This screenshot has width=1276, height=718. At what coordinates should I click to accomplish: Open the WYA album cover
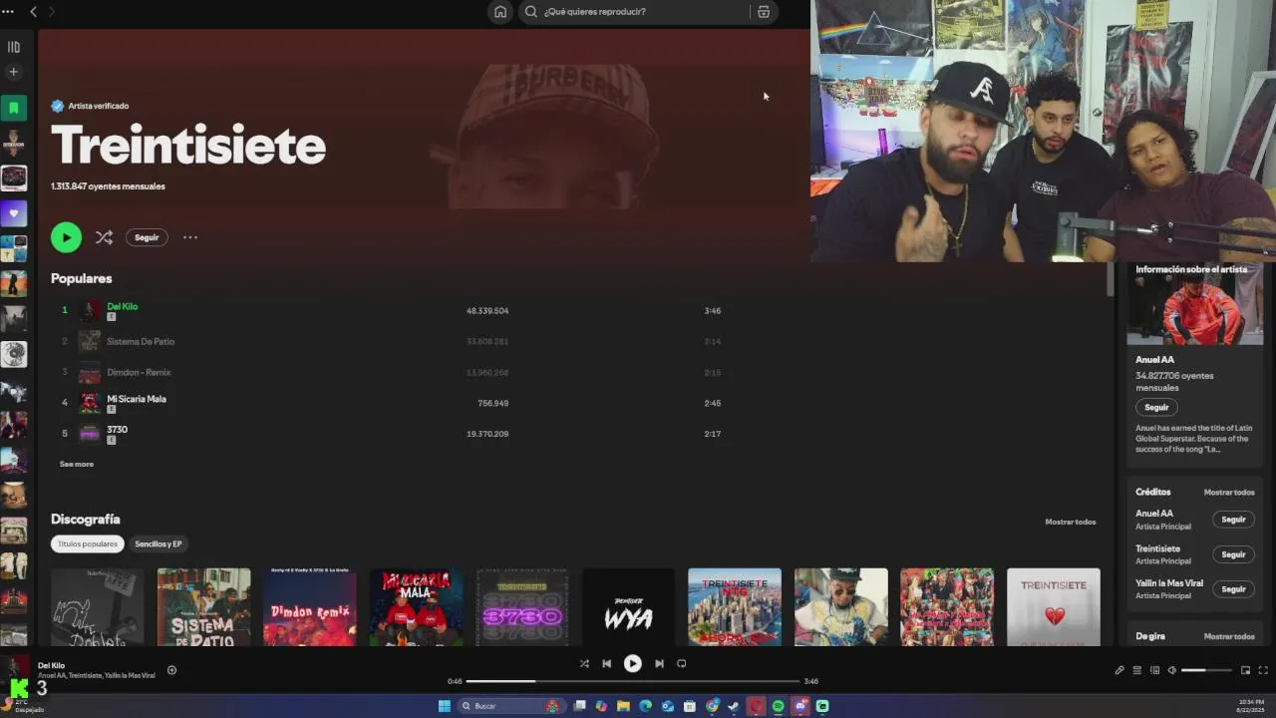pos(629,607)
